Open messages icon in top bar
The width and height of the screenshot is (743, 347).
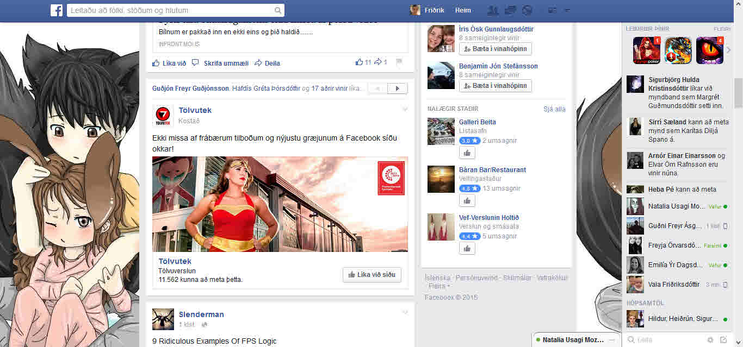510,10
